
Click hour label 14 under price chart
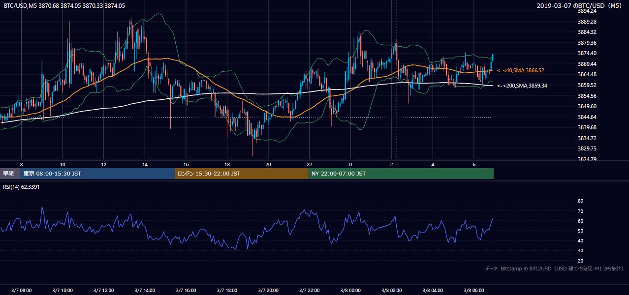tap(145, 164)
